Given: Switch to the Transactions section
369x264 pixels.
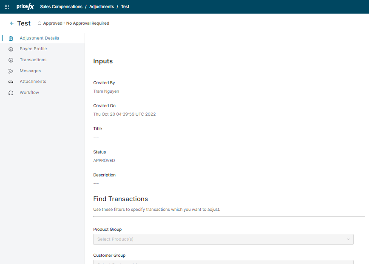Looking at the screenshot, I should pyautogui.click(x=33, y=60).
